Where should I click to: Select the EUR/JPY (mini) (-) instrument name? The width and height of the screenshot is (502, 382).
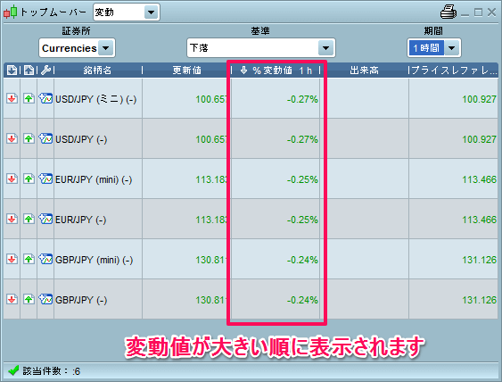point(94,179)
